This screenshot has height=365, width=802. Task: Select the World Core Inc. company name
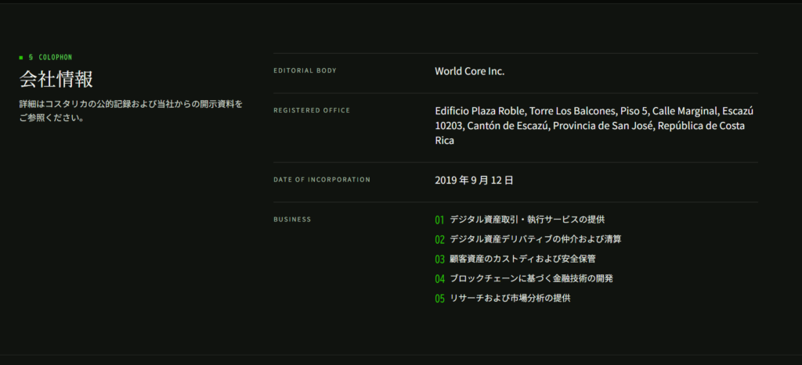coord(470,71)
